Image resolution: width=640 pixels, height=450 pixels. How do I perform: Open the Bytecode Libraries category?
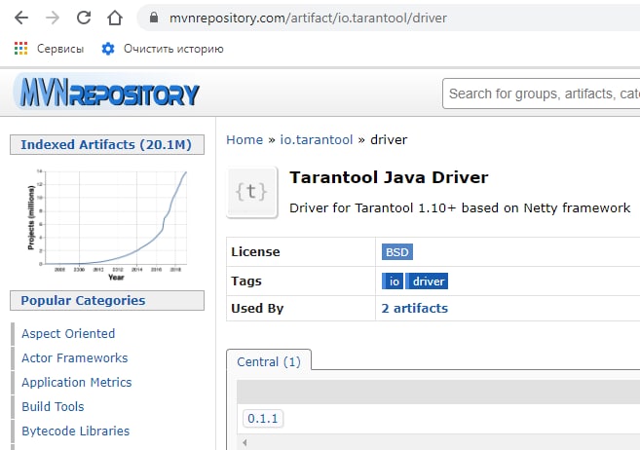(x=76, y=431)
